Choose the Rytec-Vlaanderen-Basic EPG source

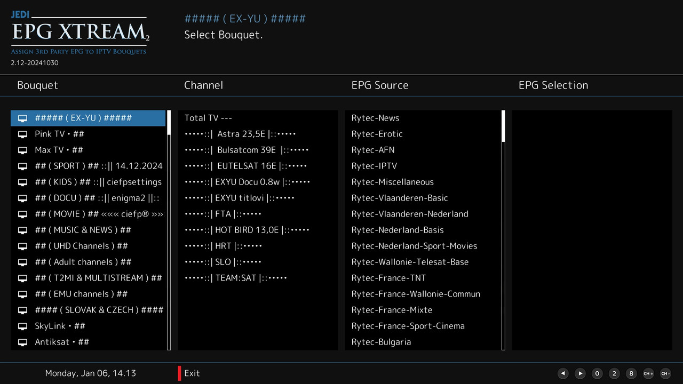(423, 198)
